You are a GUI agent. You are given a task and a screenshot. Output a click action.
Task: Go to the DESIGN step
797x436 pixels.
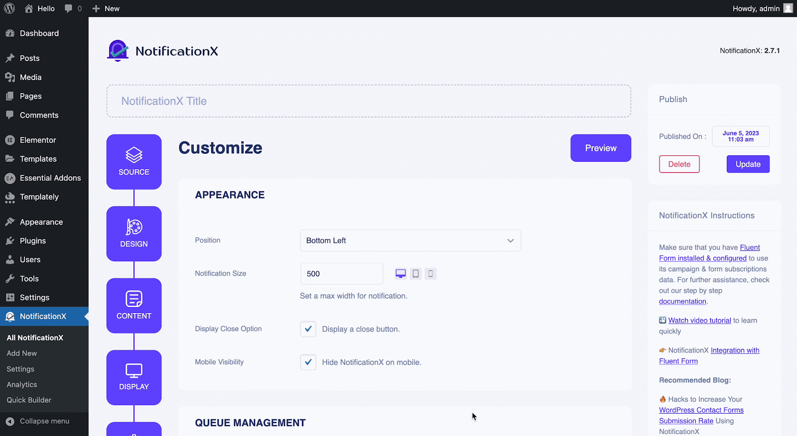point(134,234)
